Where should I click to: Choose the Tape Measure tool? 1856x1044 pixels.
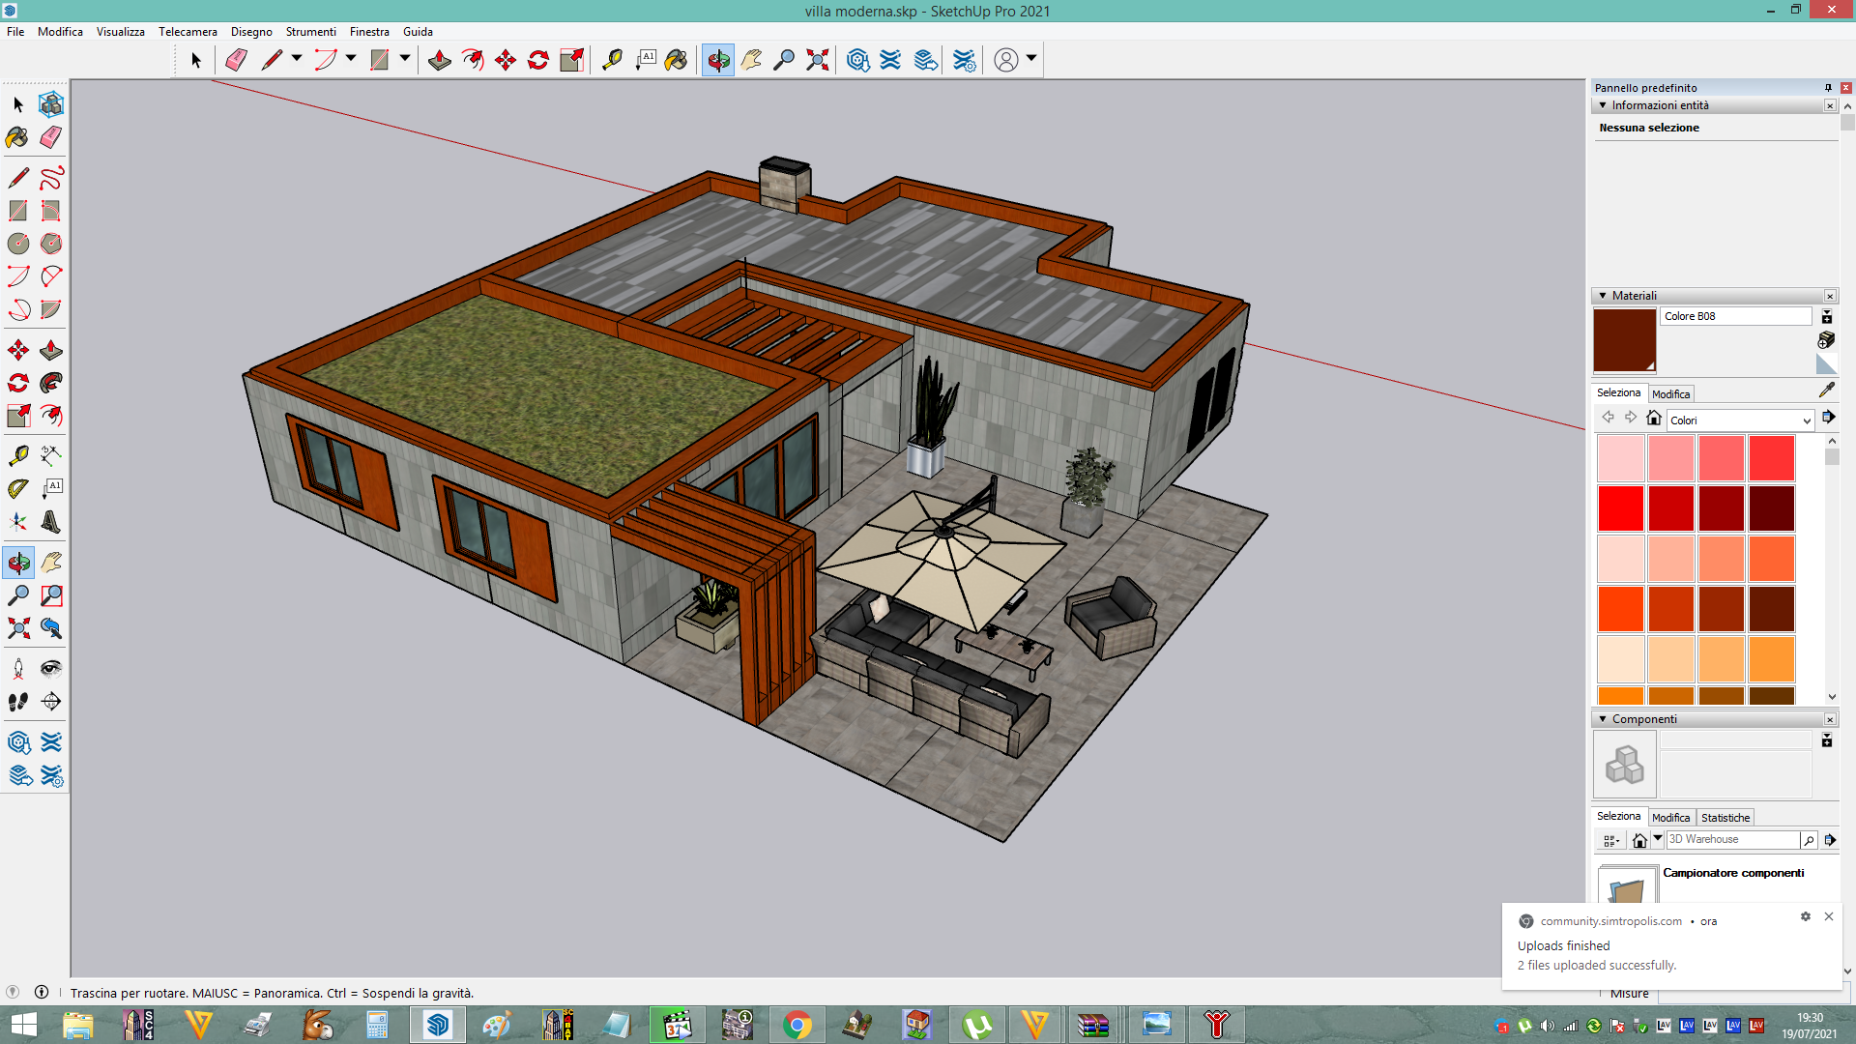point(18,454)
